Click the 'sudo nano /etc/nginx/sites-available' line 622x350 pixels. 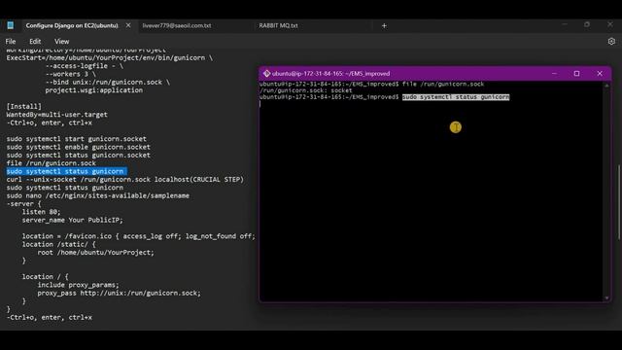click(x=97, y=195)
